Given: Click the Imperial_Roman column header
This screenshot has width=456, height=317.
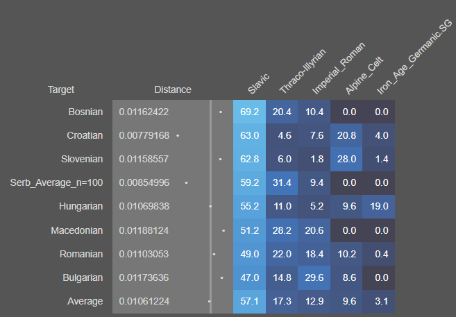Looking at the screenshot, I should (x=338, y=68).
